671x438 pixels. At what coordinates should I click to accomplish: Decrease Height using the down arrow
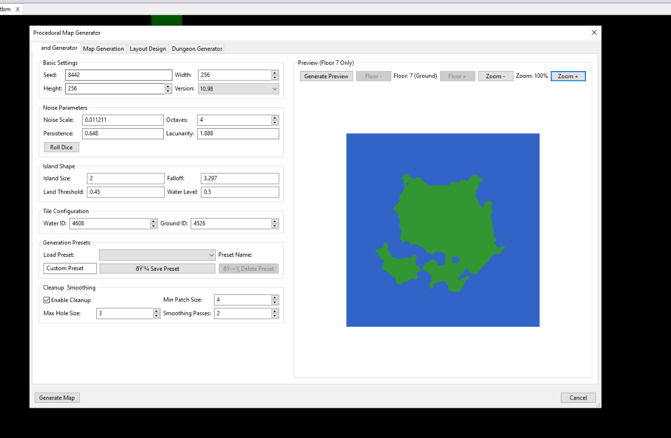[168, 91]
